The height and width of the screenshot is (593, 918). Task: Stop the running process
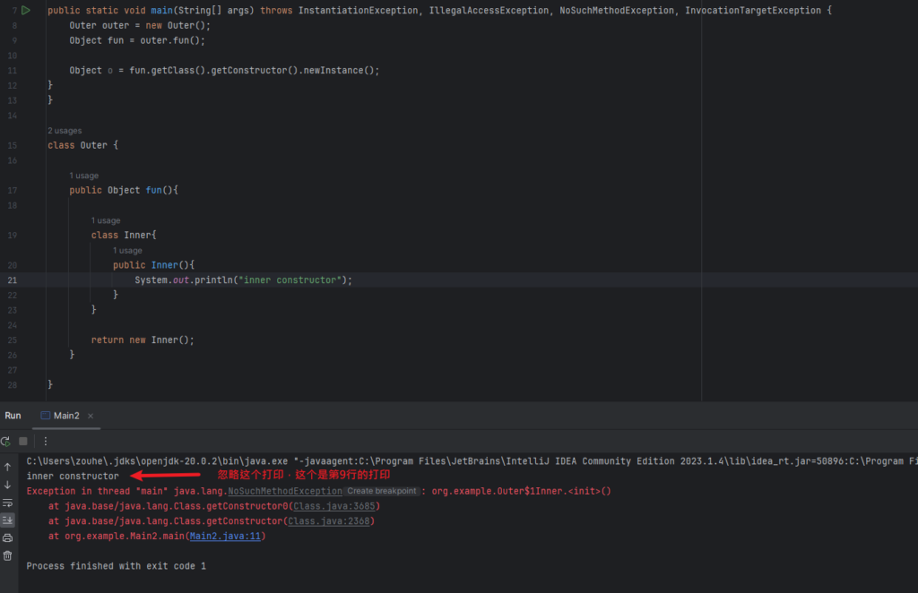(x=23, y=441)
